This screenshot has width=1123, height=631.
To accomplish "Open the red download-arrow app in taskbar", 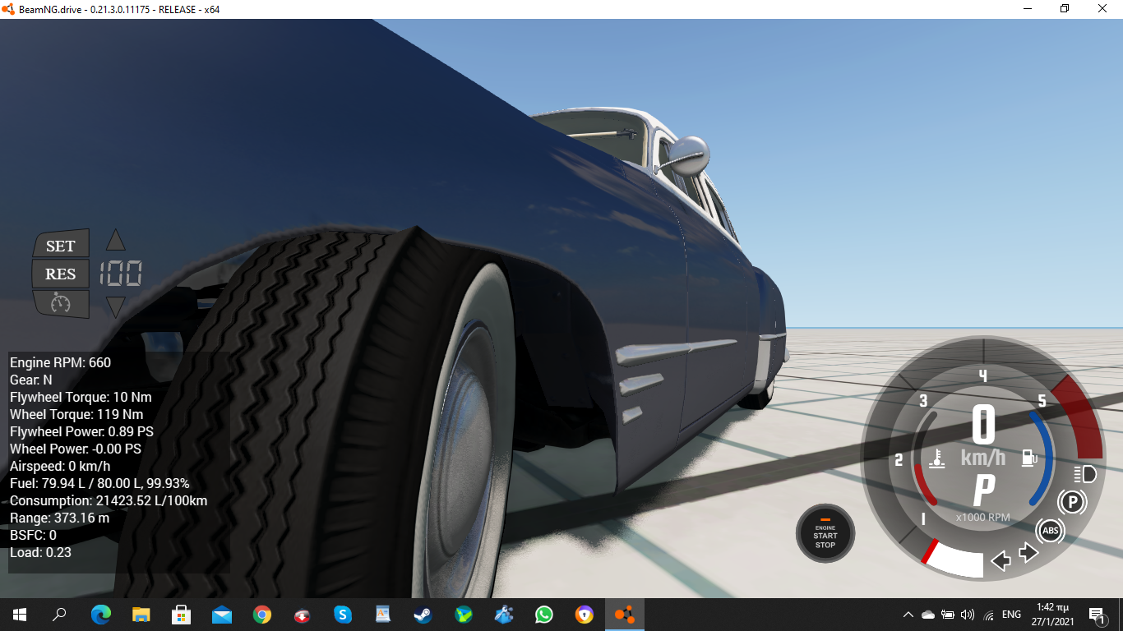I will coord(302,614).
